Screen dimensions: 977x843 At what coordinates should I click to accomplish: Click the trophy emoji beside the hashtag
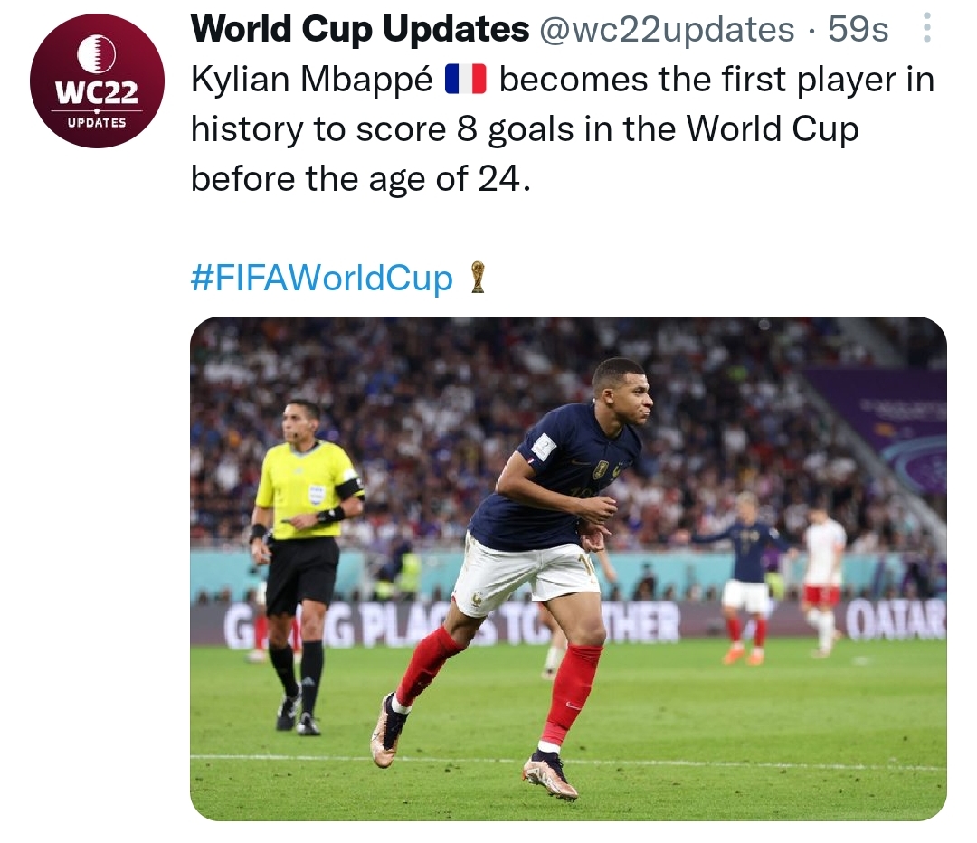click(478, 277)
